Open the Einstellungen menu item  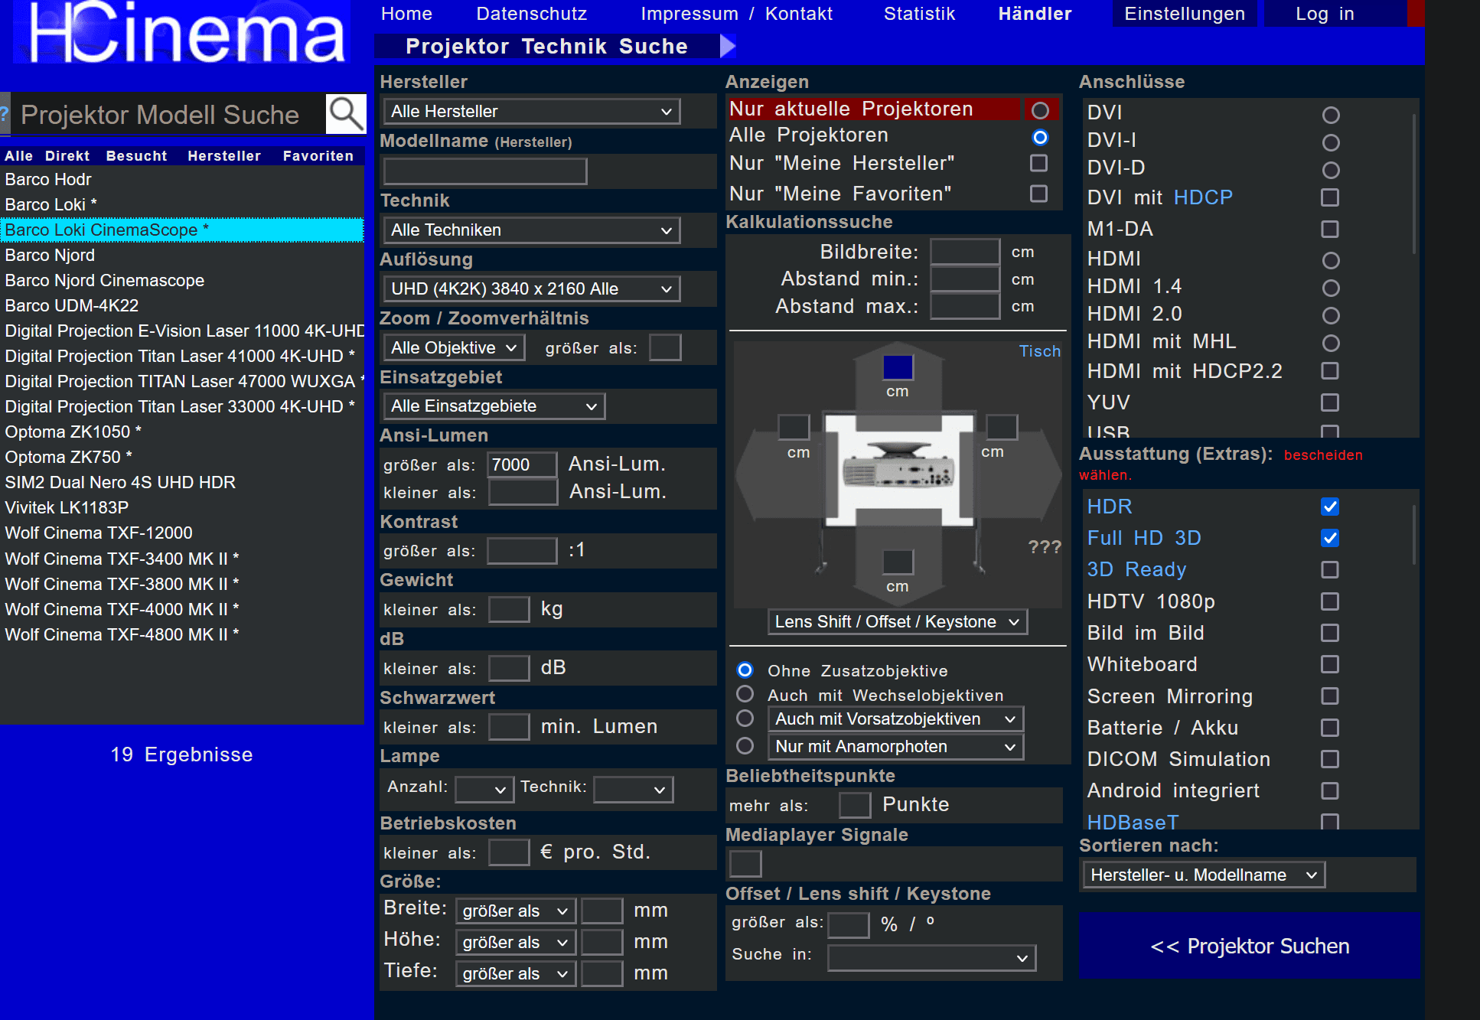pos(1185,14)
